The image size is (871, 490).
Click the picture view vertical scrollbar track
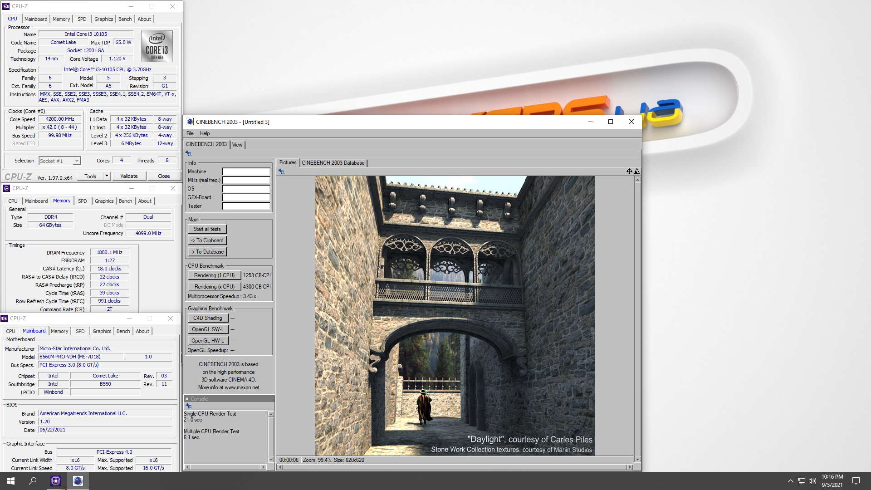click(637, 319)
